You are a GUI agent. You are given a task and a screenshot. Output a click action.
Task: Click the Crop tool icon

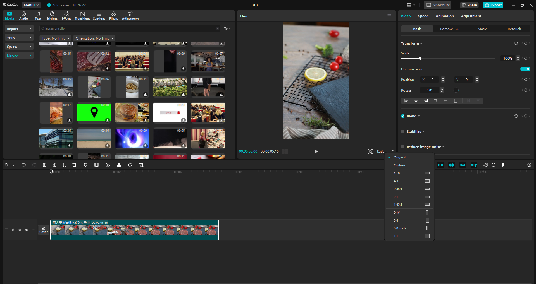point(141,165)
